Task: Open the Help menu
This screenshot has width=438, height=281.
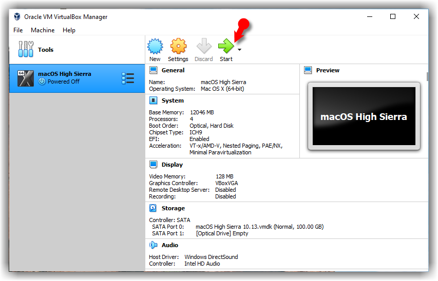Action: (69, 30)
